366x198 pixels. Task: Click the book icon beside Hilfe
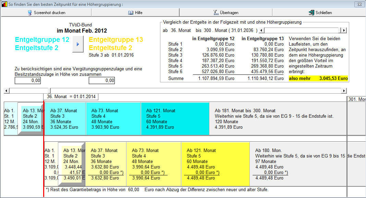tap(131, 13)
